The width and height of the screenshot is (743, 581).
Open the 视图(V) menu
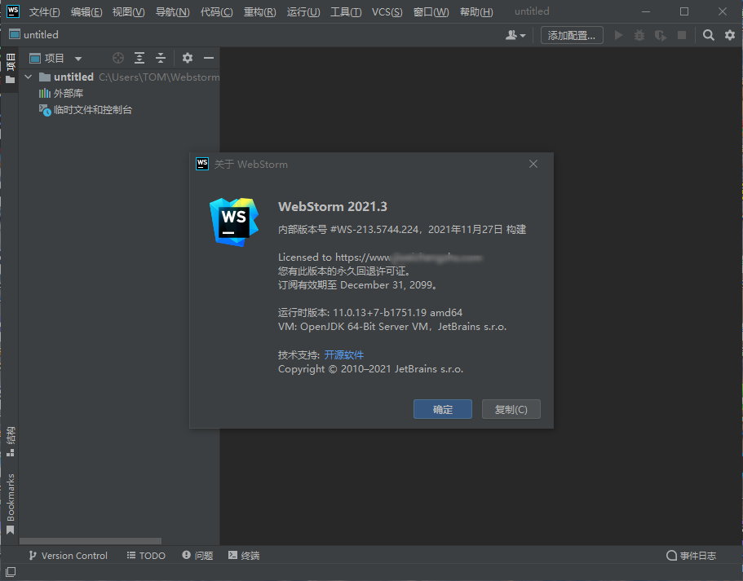[128, 12]
